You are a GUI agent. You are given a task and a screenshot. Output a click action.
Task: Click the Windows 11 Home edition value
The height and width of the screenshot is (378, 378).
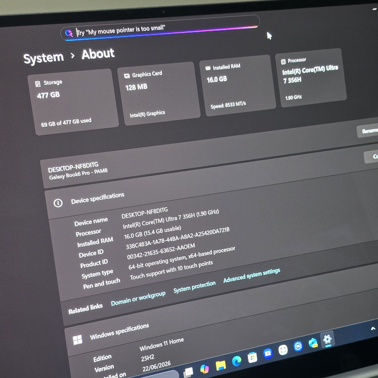(x=162, y=344)
